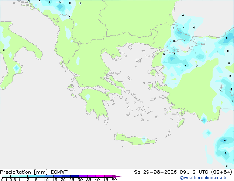Click the "35" legend label
The width and height of the screenshot is (234, 181).
click(89, 180)
